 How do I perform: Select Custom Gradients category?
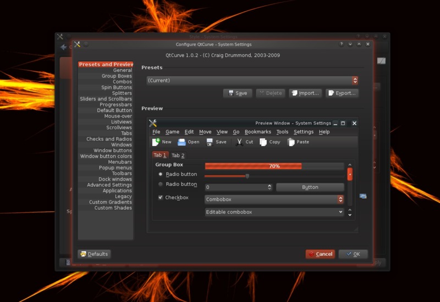tap(106, 202)
